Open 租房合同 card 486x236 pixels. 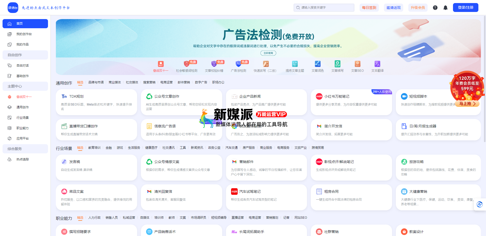351,197
